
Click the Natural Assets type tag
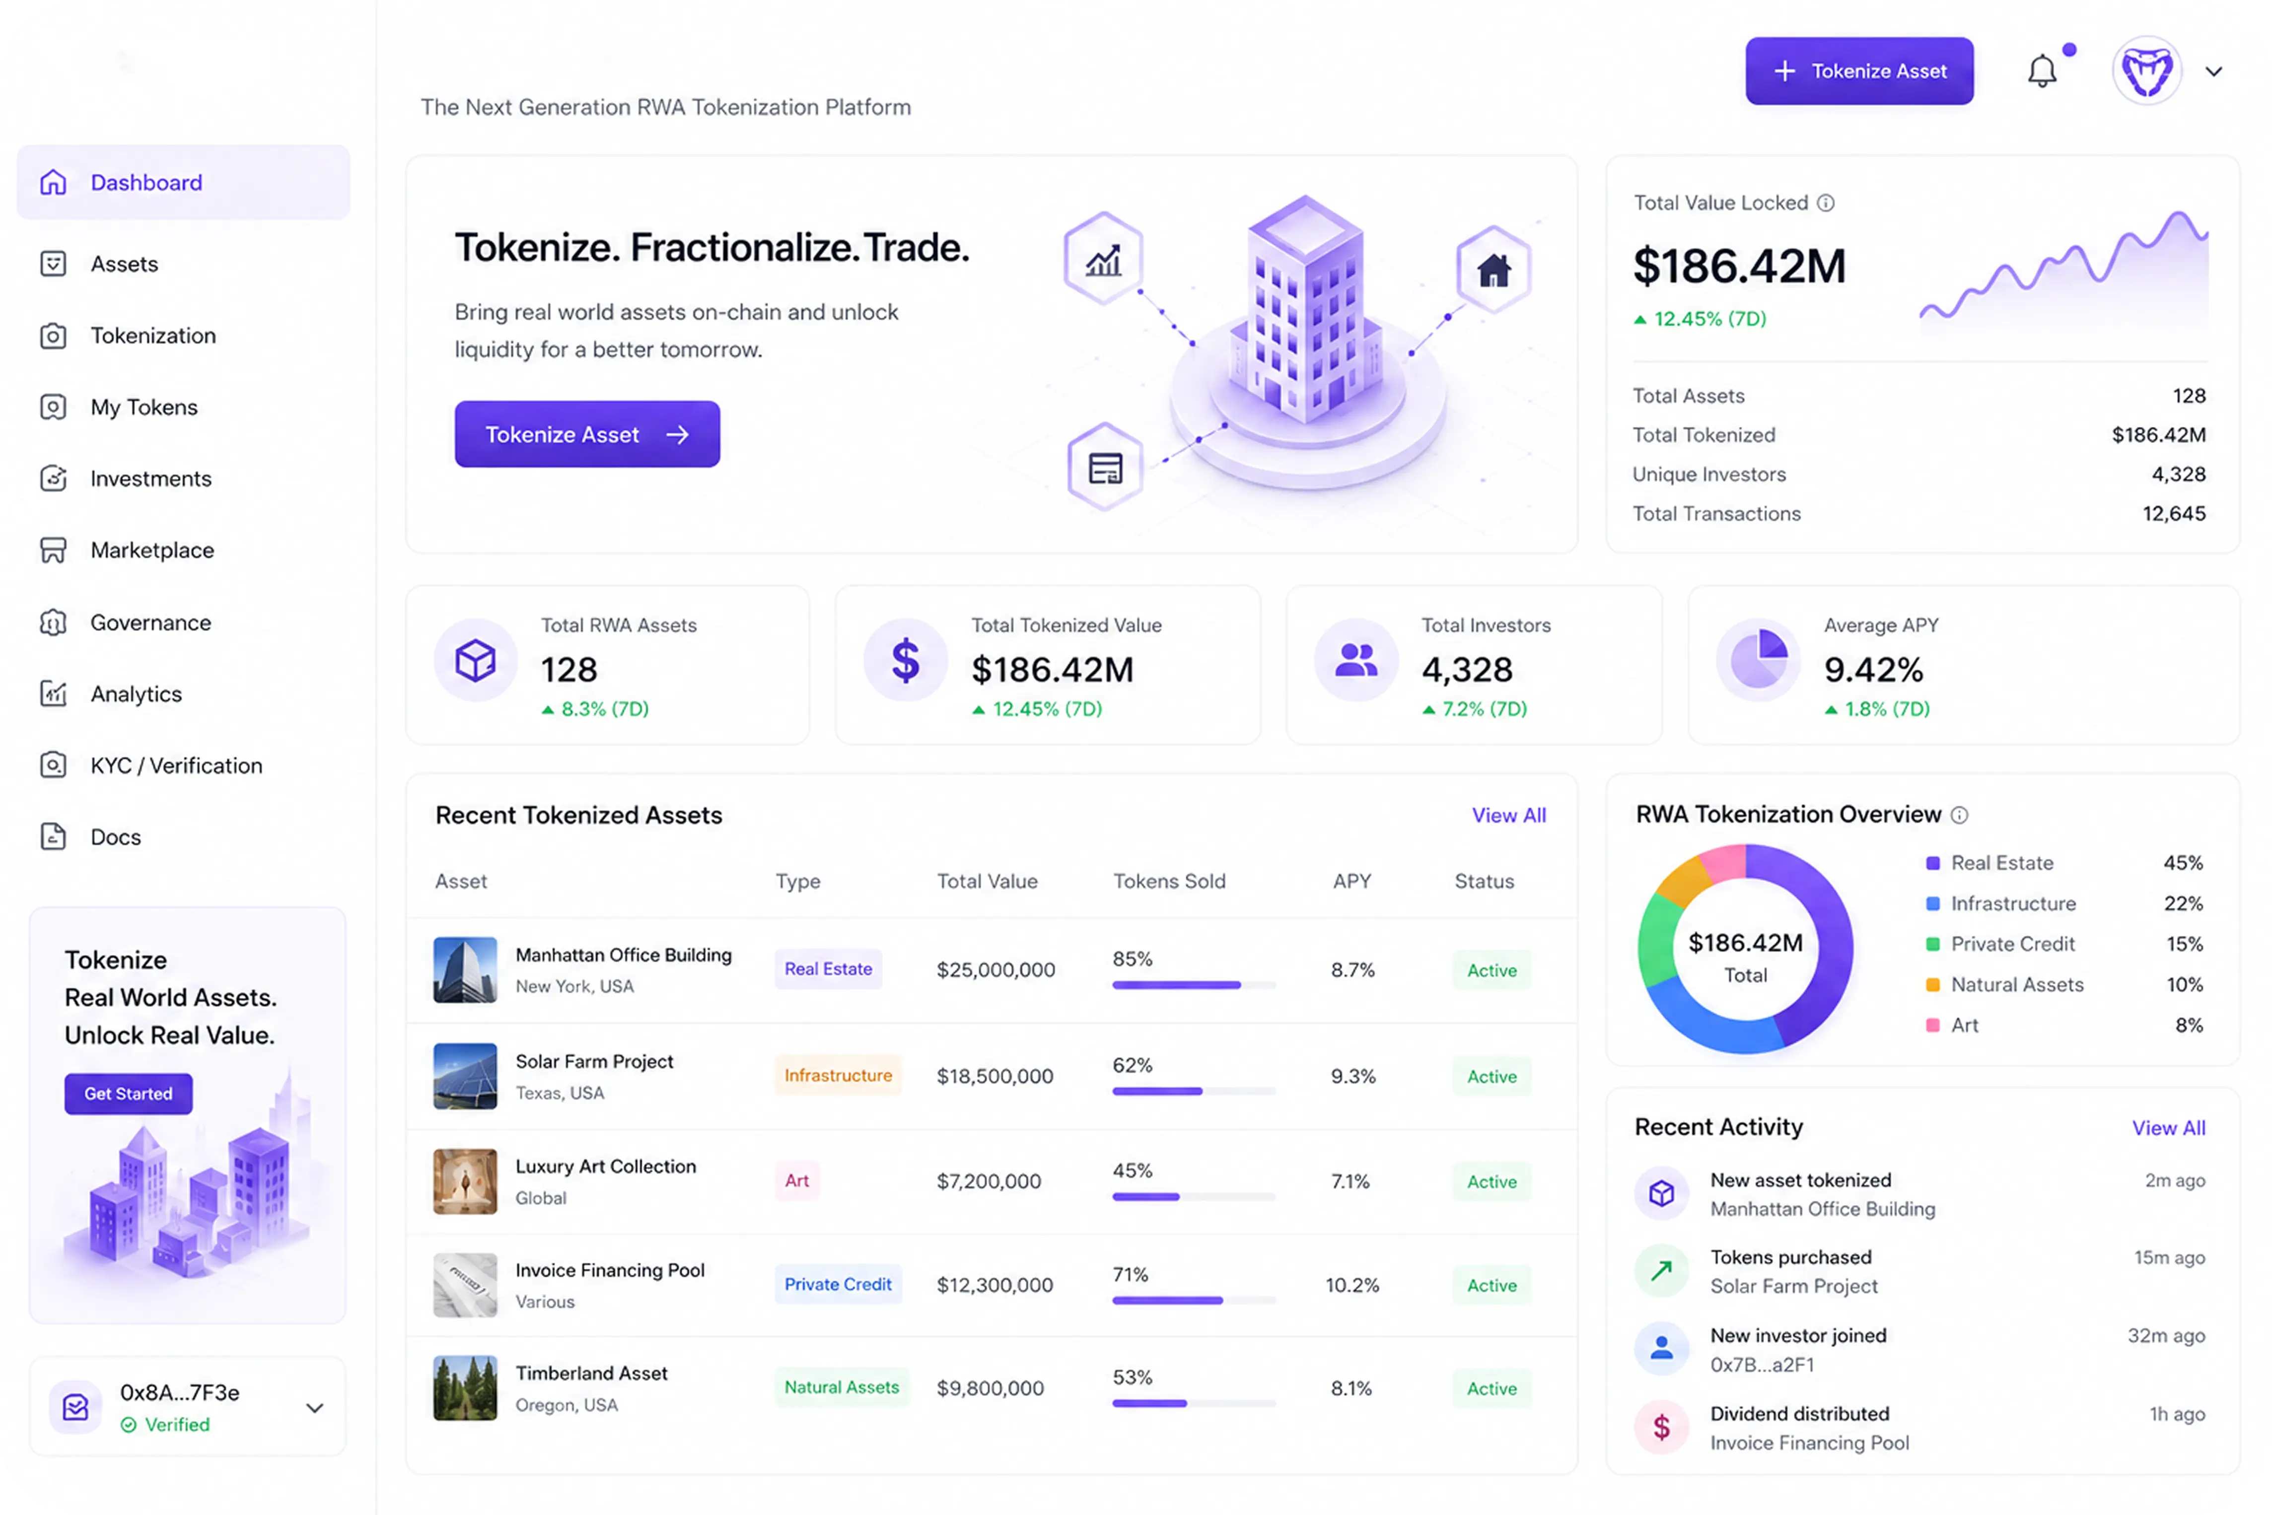[841, 1386]
